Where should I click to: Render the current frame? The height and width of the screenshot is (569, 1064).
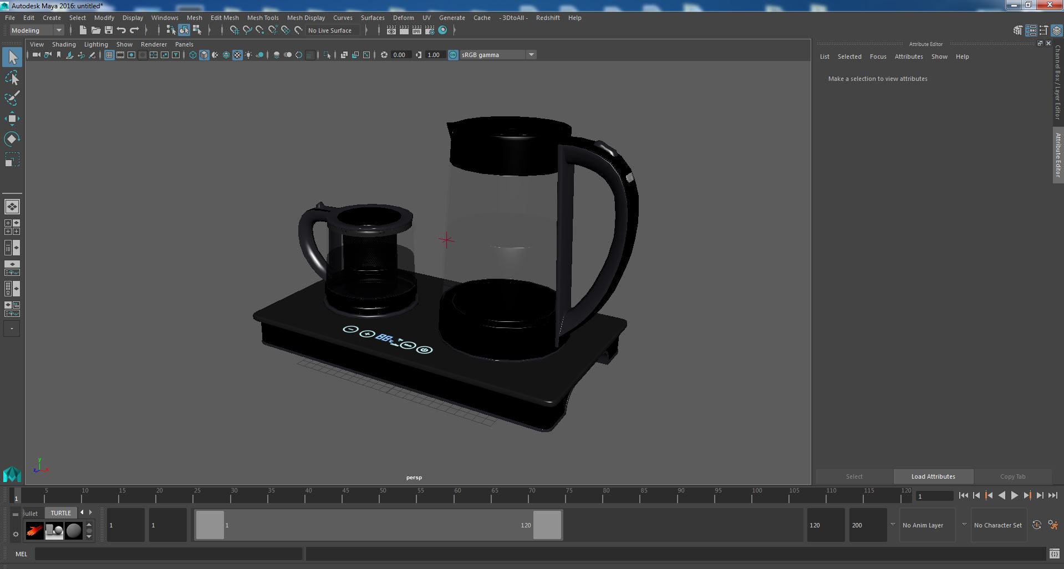404,30
